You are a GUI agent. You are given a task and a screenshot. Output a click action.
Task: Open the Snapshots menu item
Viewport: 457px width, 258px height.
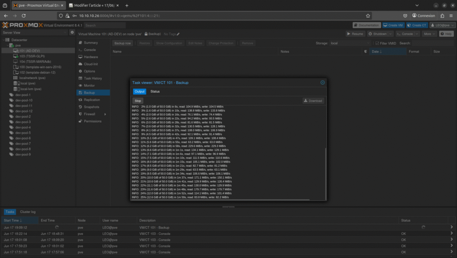91,107
